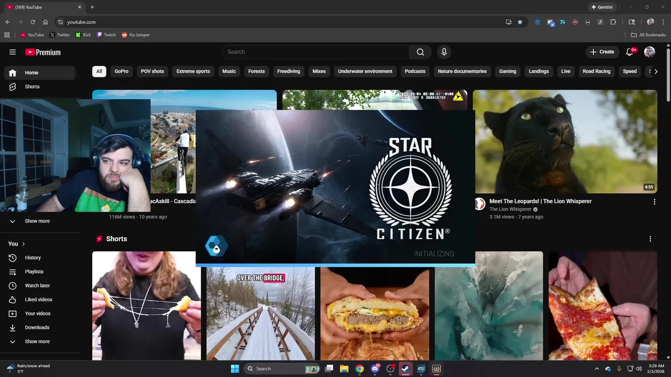Open the YouTube hamburger guide menu
The image size is (671, 377).
[13, 52]
